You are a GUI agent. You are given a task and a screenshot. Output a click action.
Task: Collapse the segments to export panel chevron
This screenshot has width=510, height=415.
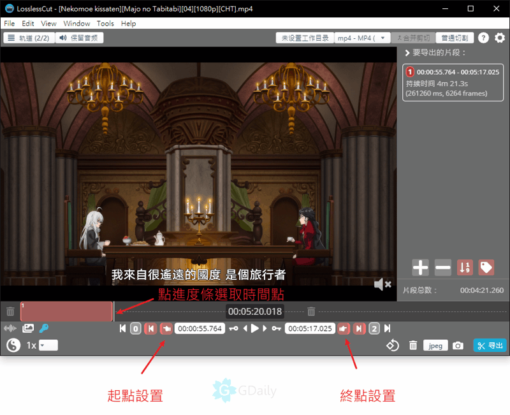[407, 53]
